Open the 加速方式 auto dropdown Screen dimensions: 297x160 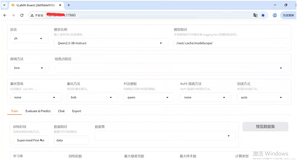click(x=262, y=97)
